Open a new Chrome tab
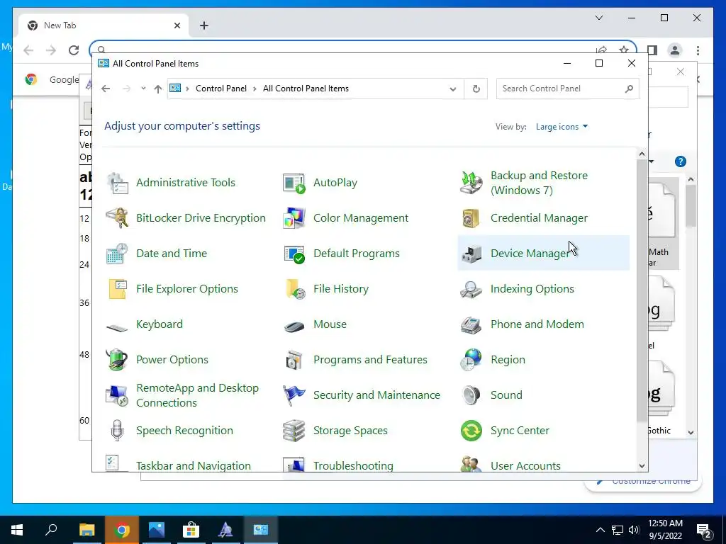726x544 pixels. tap(204, 25)
